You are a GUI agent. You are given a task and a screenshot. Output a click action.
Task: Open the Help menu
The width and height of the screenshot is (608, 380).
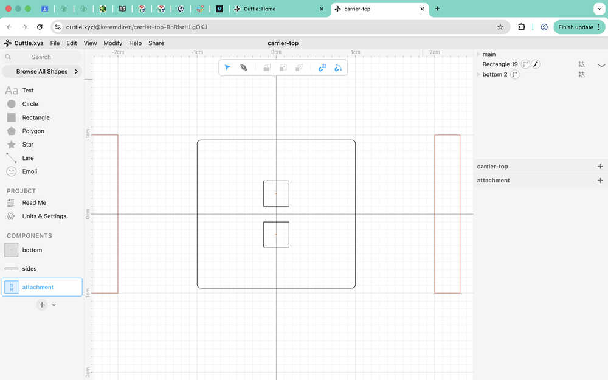(136, 43)
